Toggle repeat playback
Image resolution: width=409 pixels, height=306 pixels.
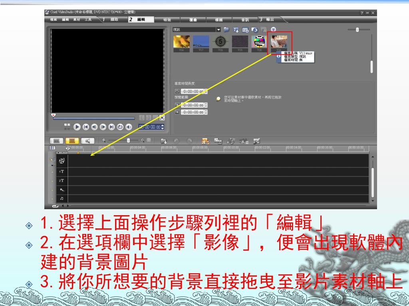click(x=120, y=127)
